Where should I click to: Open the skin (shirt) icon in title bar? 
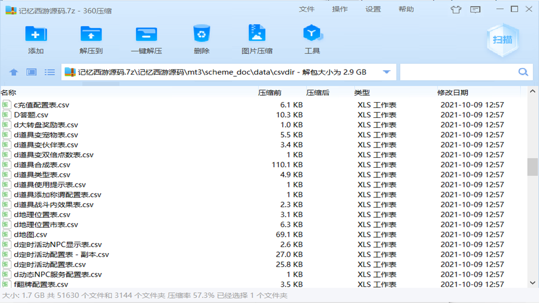pos(456,10)
